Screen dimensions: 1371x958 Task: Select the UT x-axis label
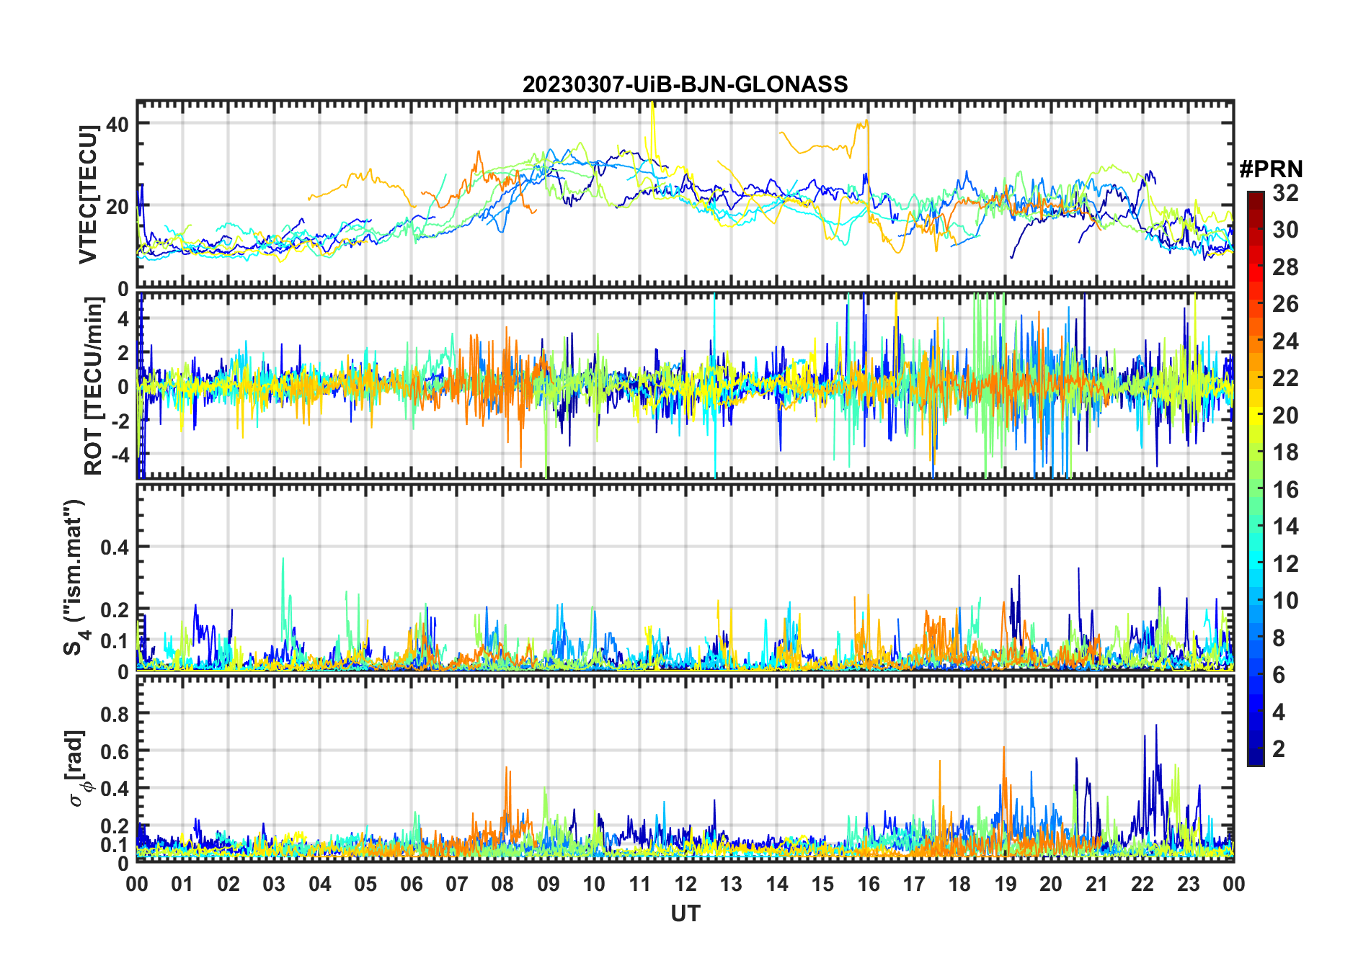pos(685,914)
